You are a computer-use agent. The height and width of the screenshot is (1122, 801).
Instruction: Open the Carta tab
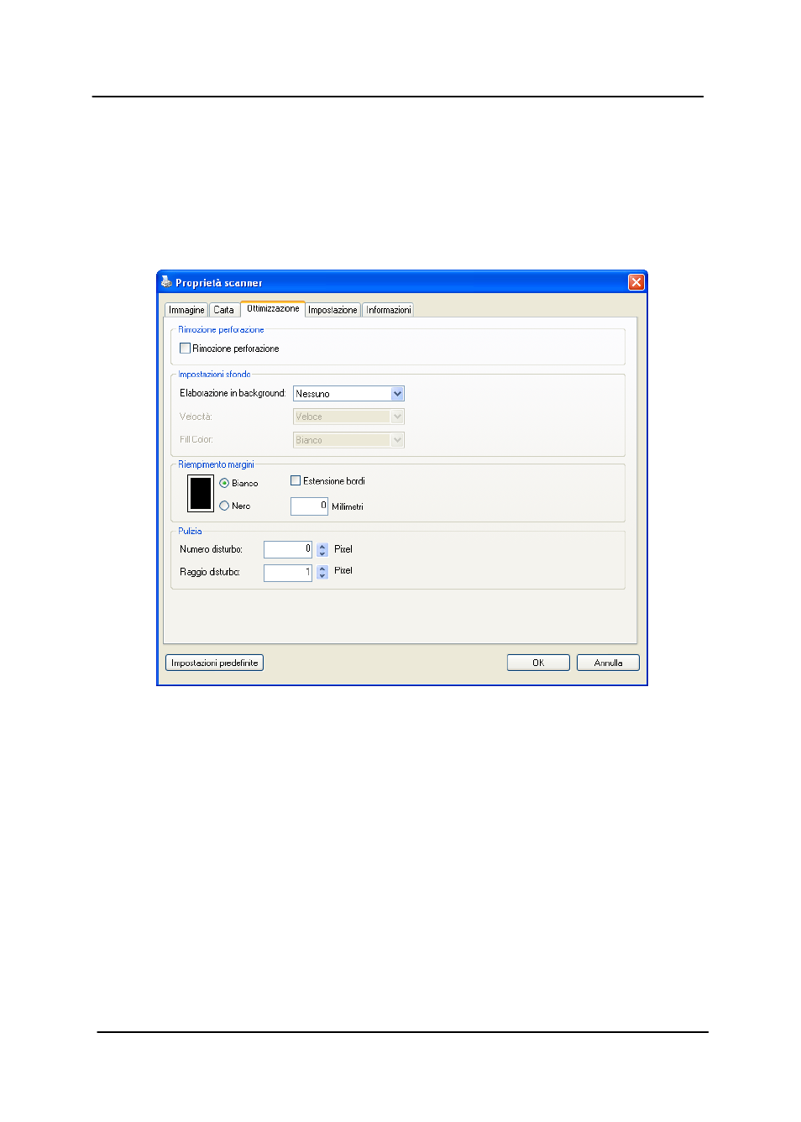coord(223,310)
